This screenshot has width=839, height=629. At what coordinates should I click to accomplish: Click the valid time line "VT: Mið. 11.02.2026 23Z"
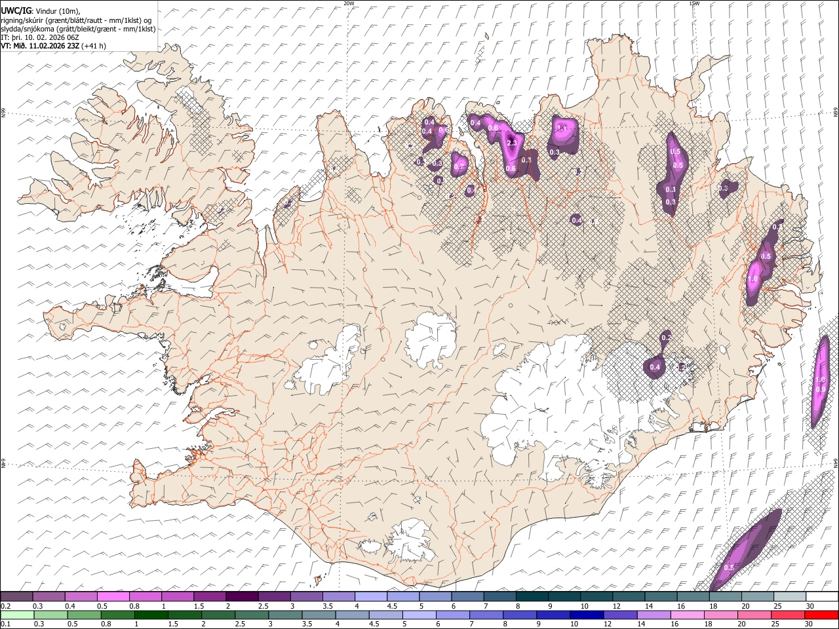point(41,46)
